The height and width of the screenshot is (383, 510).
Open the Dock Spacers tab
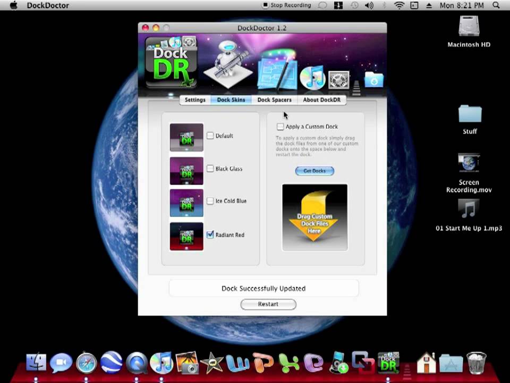274,100
